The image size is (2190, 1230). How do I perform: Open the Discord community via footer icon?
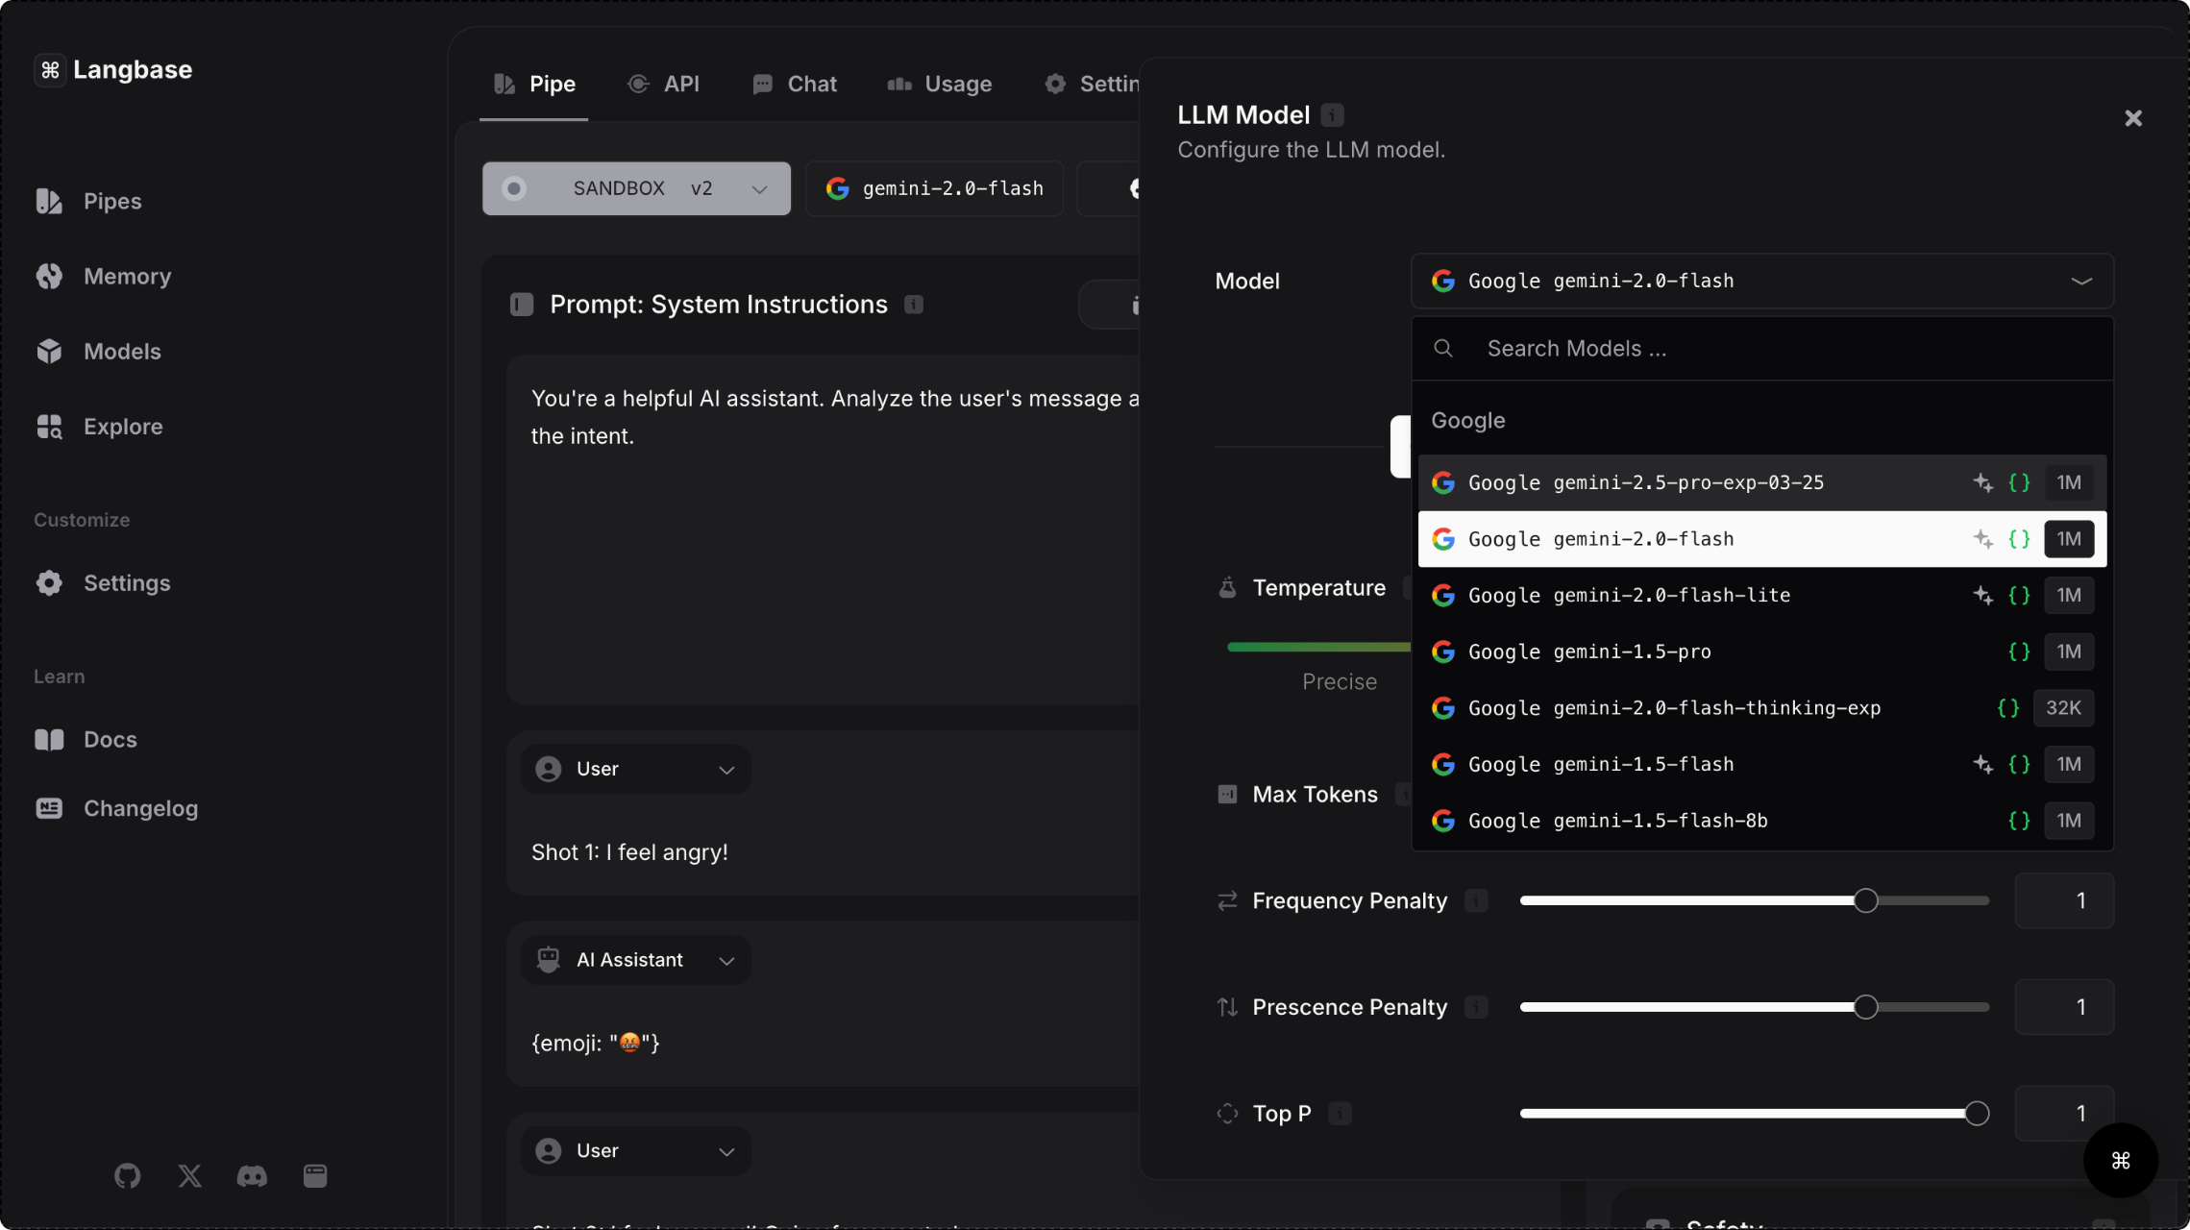[252, 1176]
